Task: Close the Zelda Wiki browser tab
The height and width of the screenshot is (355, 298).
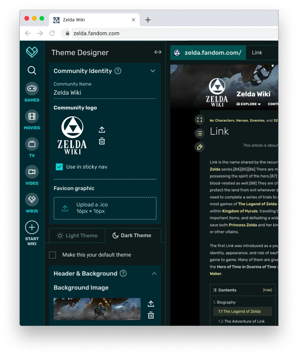Action: pyautogui.click(x=133, y=20)
